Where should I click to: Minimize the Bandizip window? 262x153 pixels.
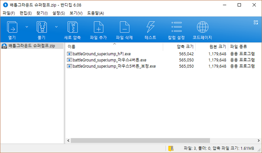tap(224, 5)
